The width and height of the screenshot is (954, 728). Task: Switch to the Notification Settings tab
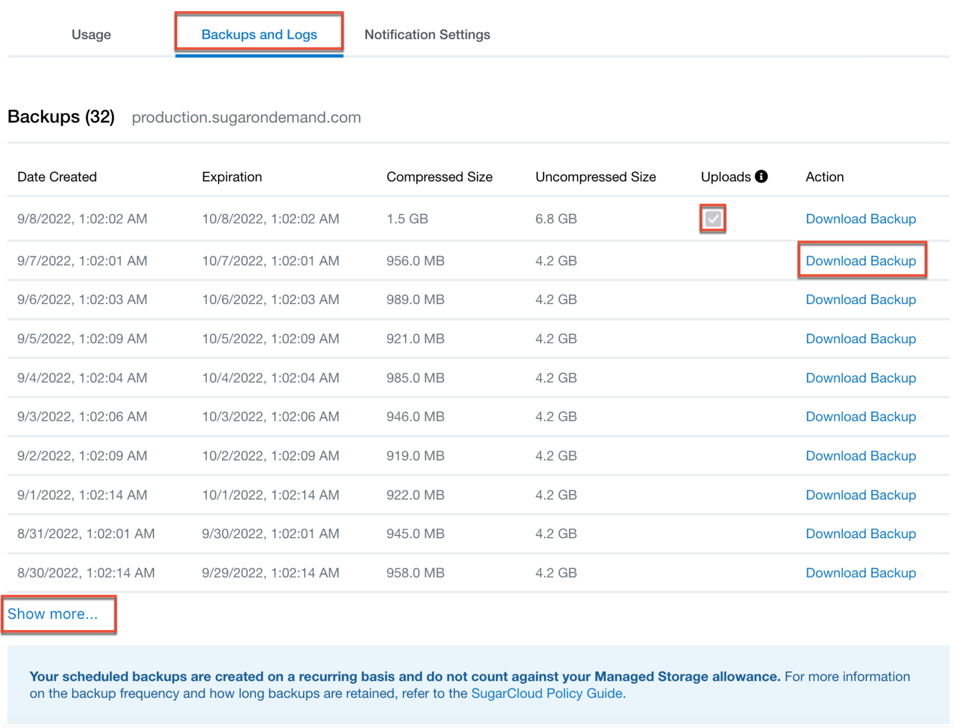[427, 35]
